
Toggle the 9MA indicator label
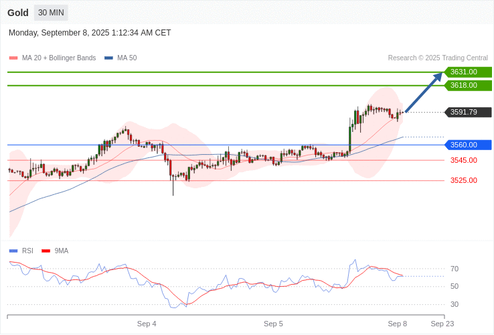pyautogui.click(x=62, y=251)
